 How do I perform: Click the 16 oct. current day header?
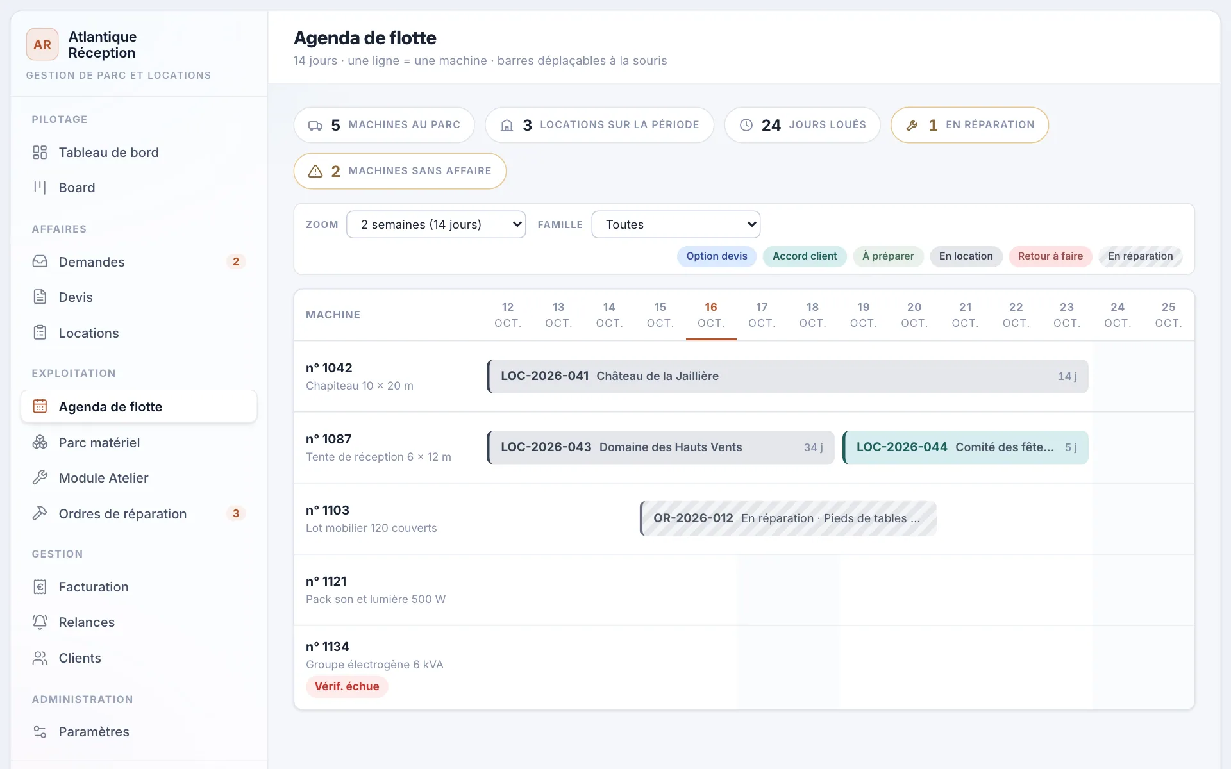[711, 315]
